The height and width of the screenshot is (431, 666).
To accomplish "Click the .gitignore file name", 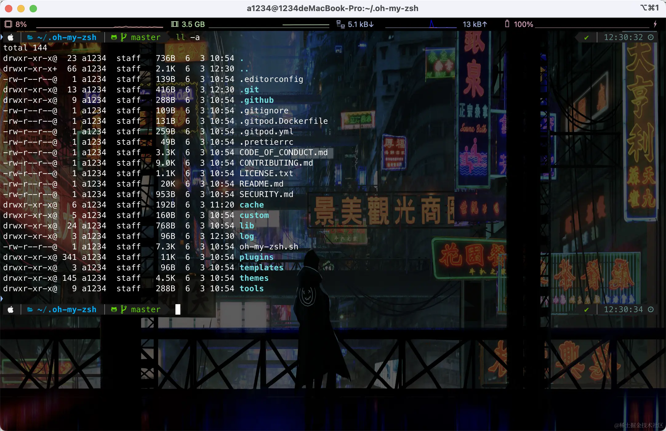I will point(264,111).
